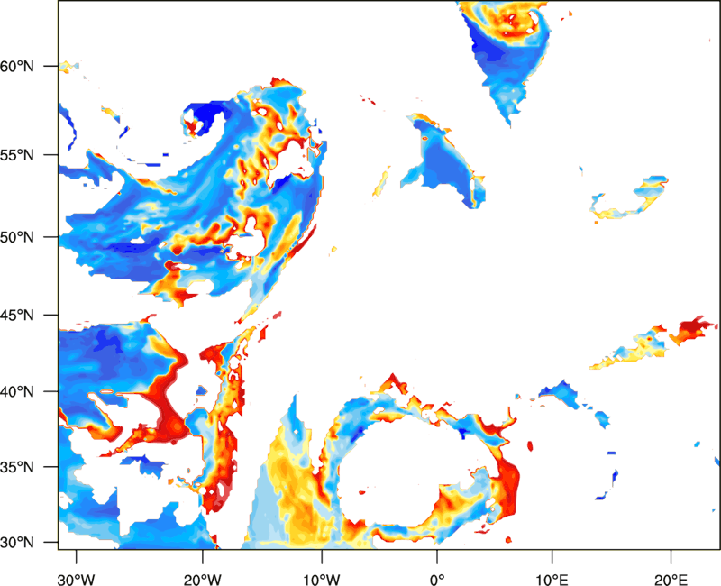
Task: Click the 35°N latitude label
Action: (x=17, y=467)
